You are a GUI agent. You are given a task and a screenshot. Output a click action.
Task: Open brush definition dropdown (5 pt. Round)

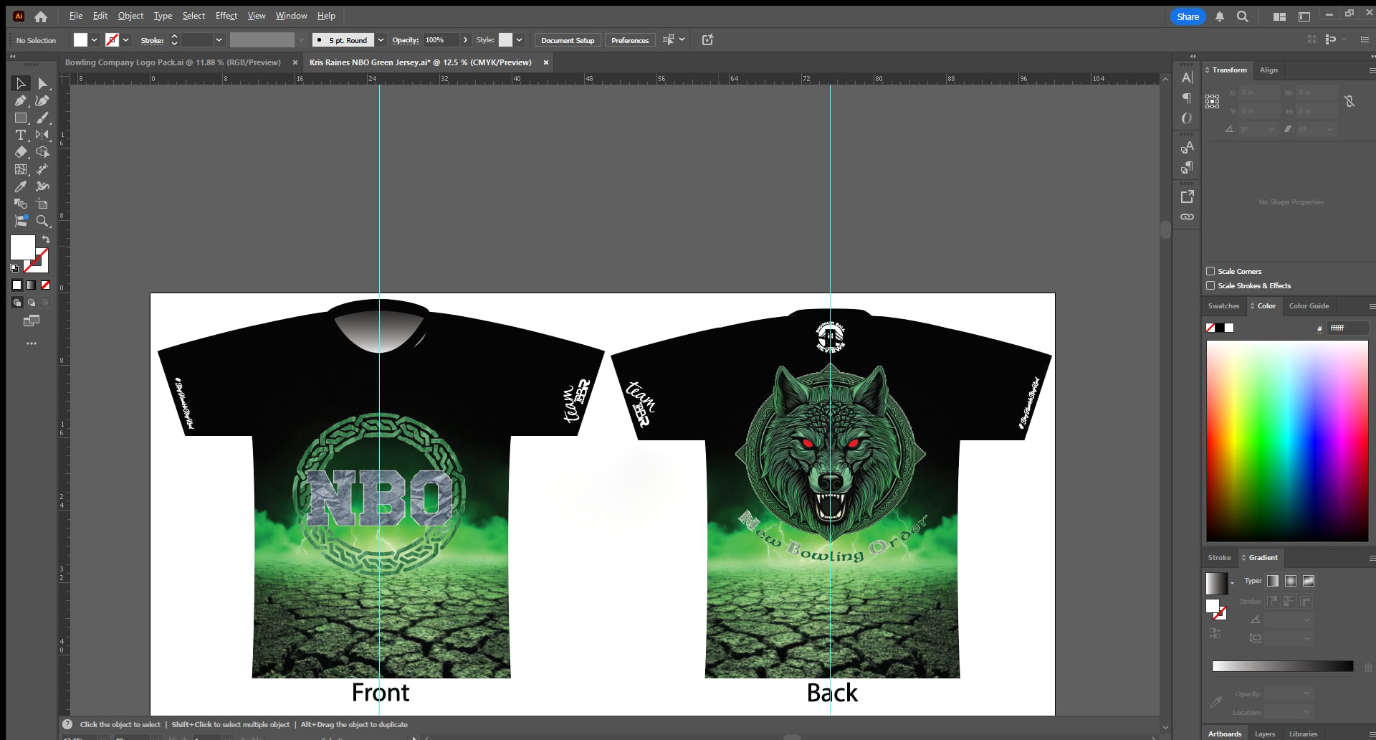[381, 40]
